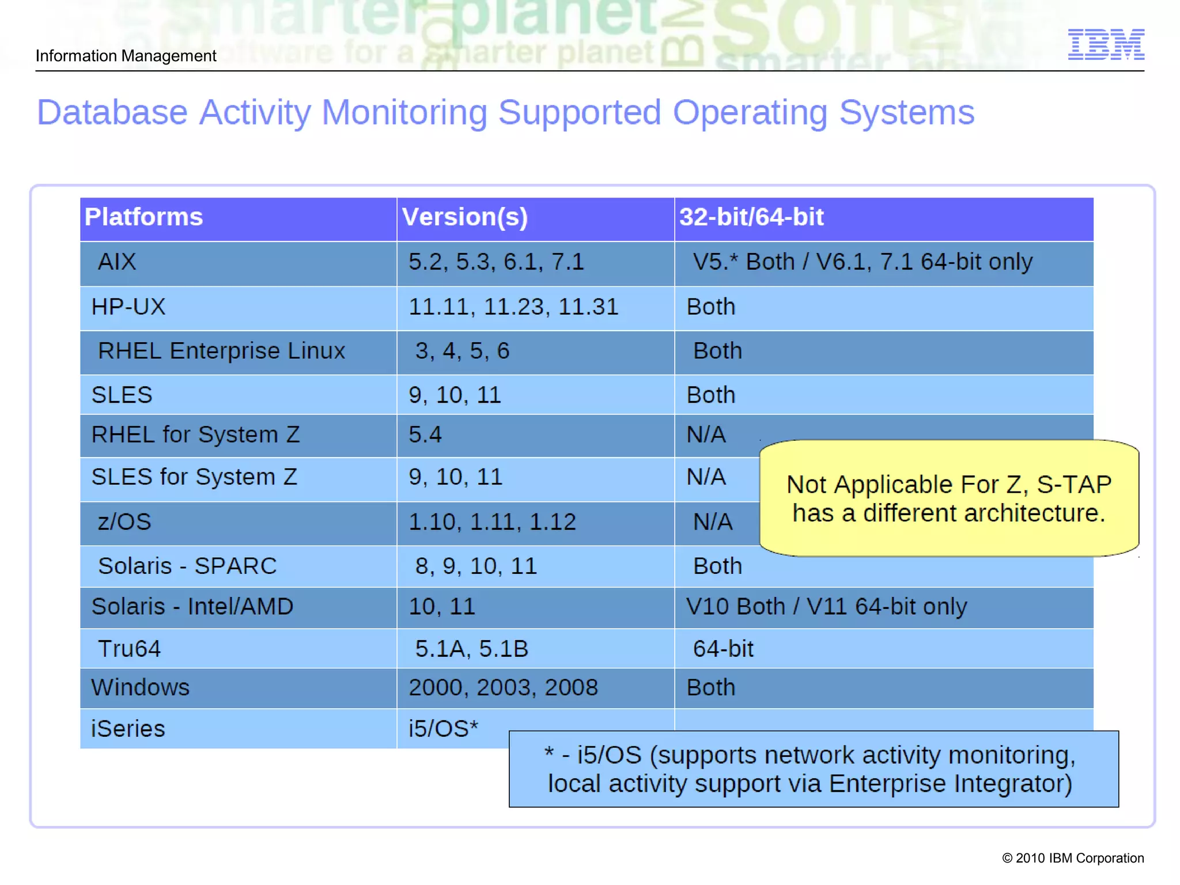This screenshot has width=1180, height=885.
Task: Click version '5.4'
Action: [x=425, y=434]
